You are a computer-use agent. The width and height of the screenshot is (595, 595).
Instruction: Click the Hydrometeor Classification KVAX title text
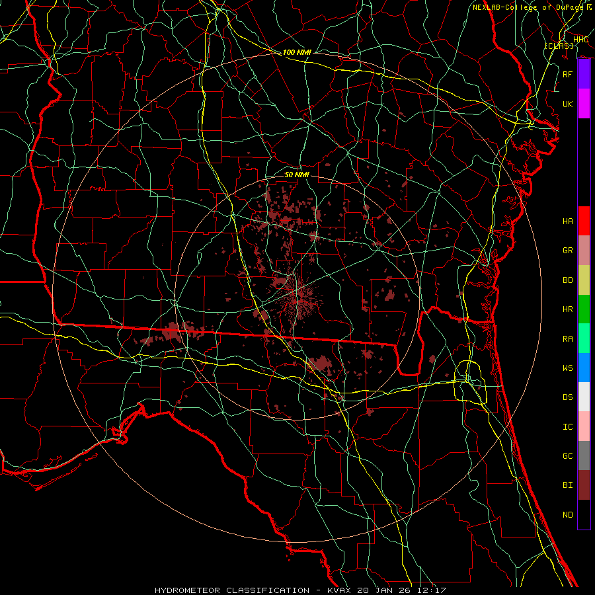pyautogui.click(x=300, y=590)
